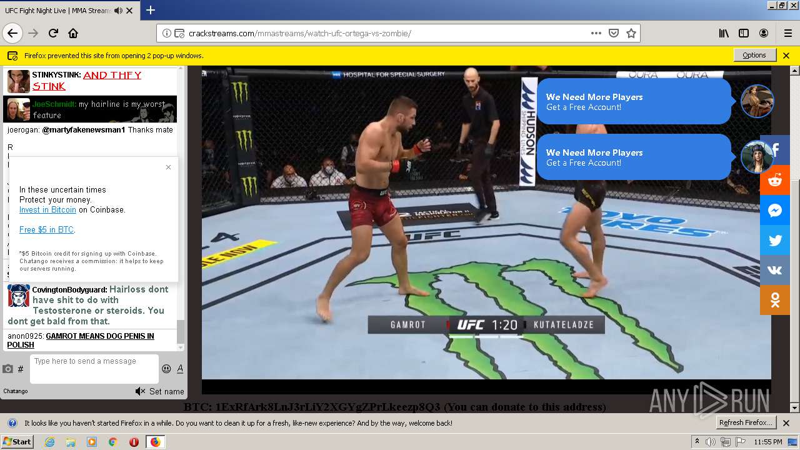Show site information in address bar
This screenshot has height=450, width=800.
[x=167, y=33]
